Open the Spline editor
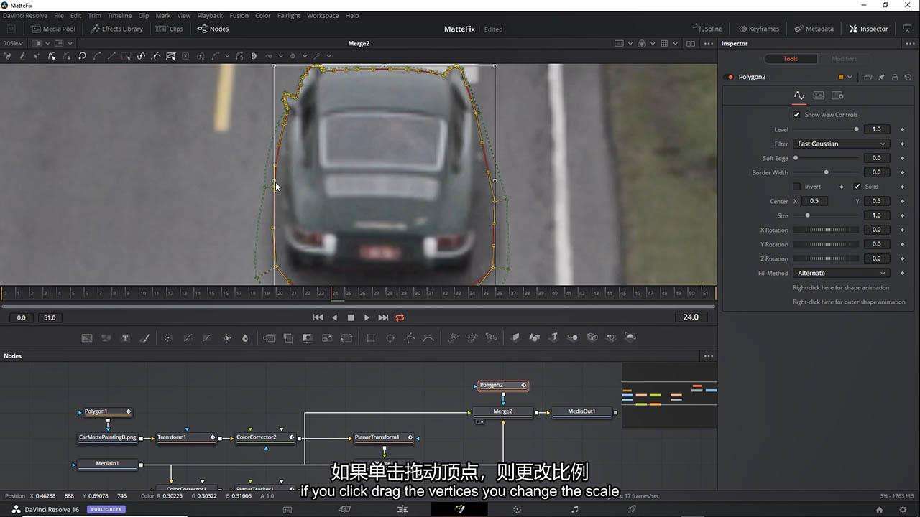 tap(707, 29)
